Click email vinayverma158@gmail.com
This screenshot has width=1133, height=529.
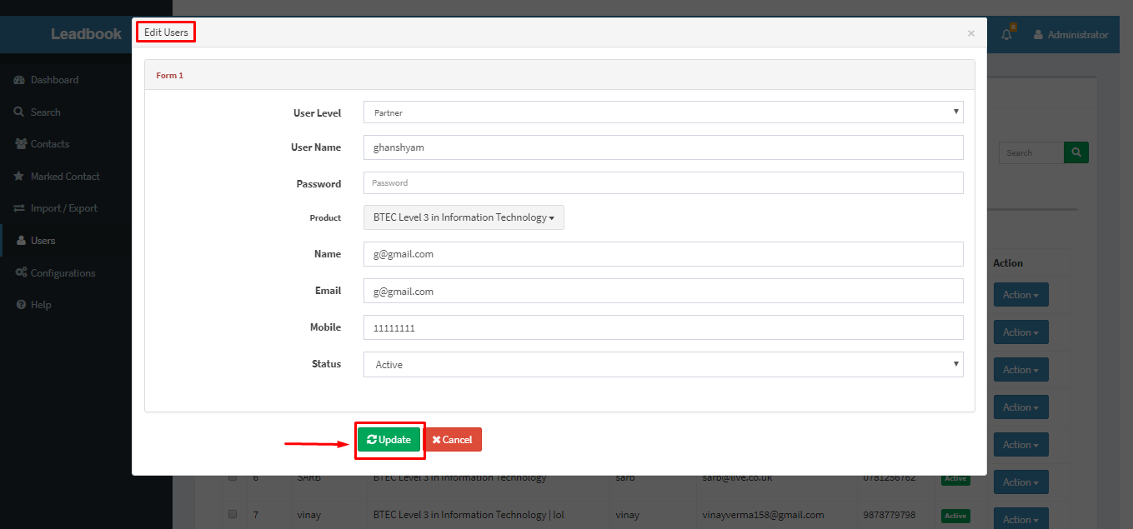click(762, 515)
